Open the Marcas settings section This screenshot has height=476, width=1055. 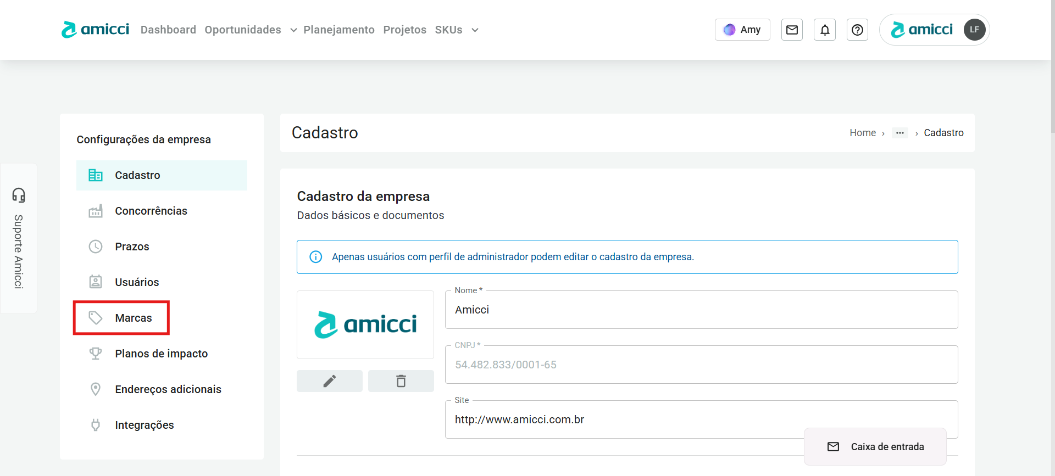click(133, 318)
